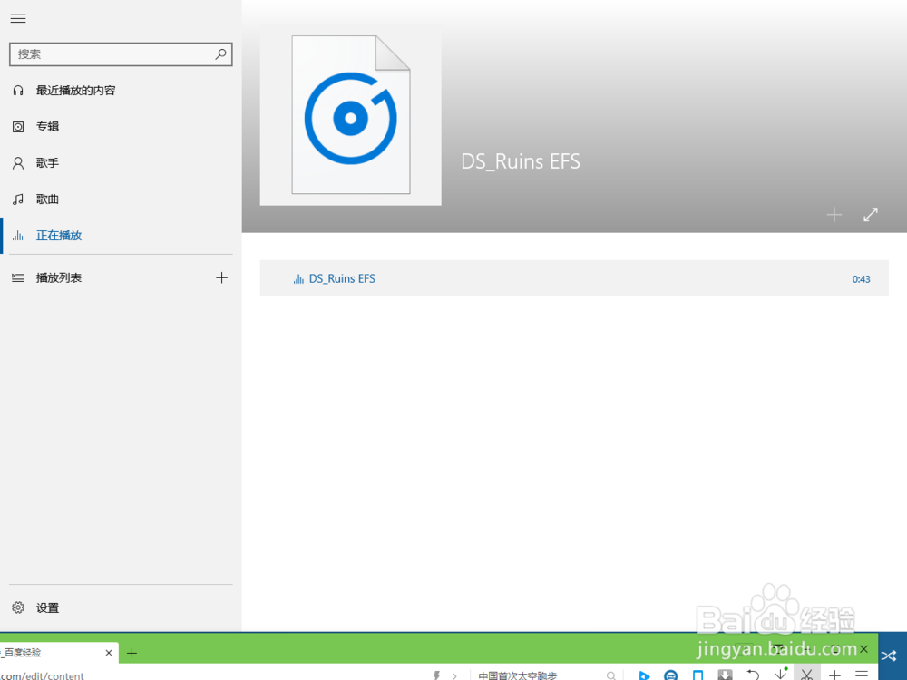Create new playlist with plus icon
This screenshot has height=680, width=907.
coord(221,277)
